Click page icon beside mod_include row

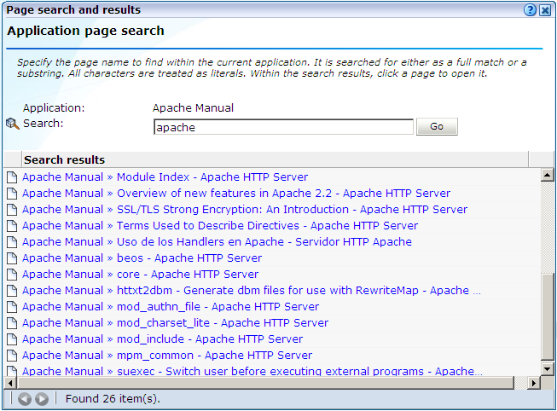12,339
